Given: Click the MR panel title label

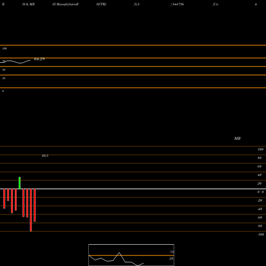Looking at the screenshot, I should 237,138.
